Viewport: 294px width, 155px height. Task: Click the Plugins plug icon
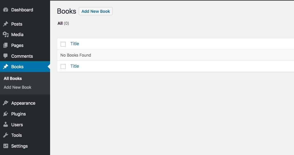(x=5, y=114)
